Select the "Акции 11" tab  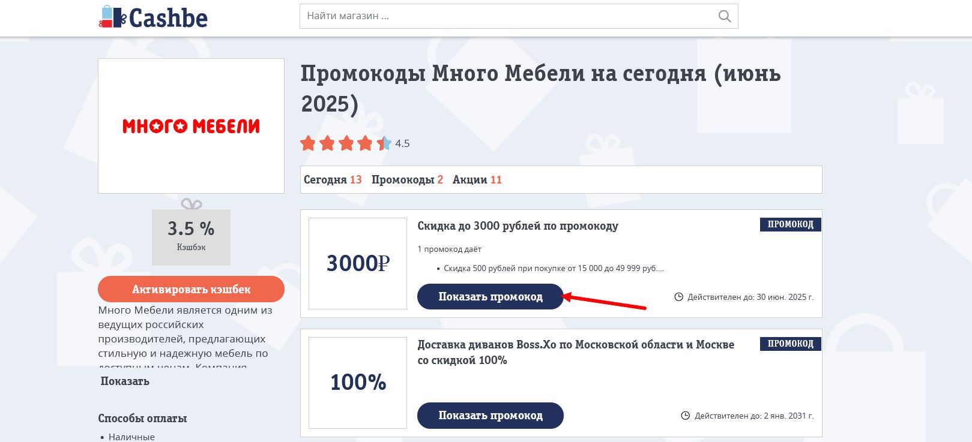[x=477, y=180]
